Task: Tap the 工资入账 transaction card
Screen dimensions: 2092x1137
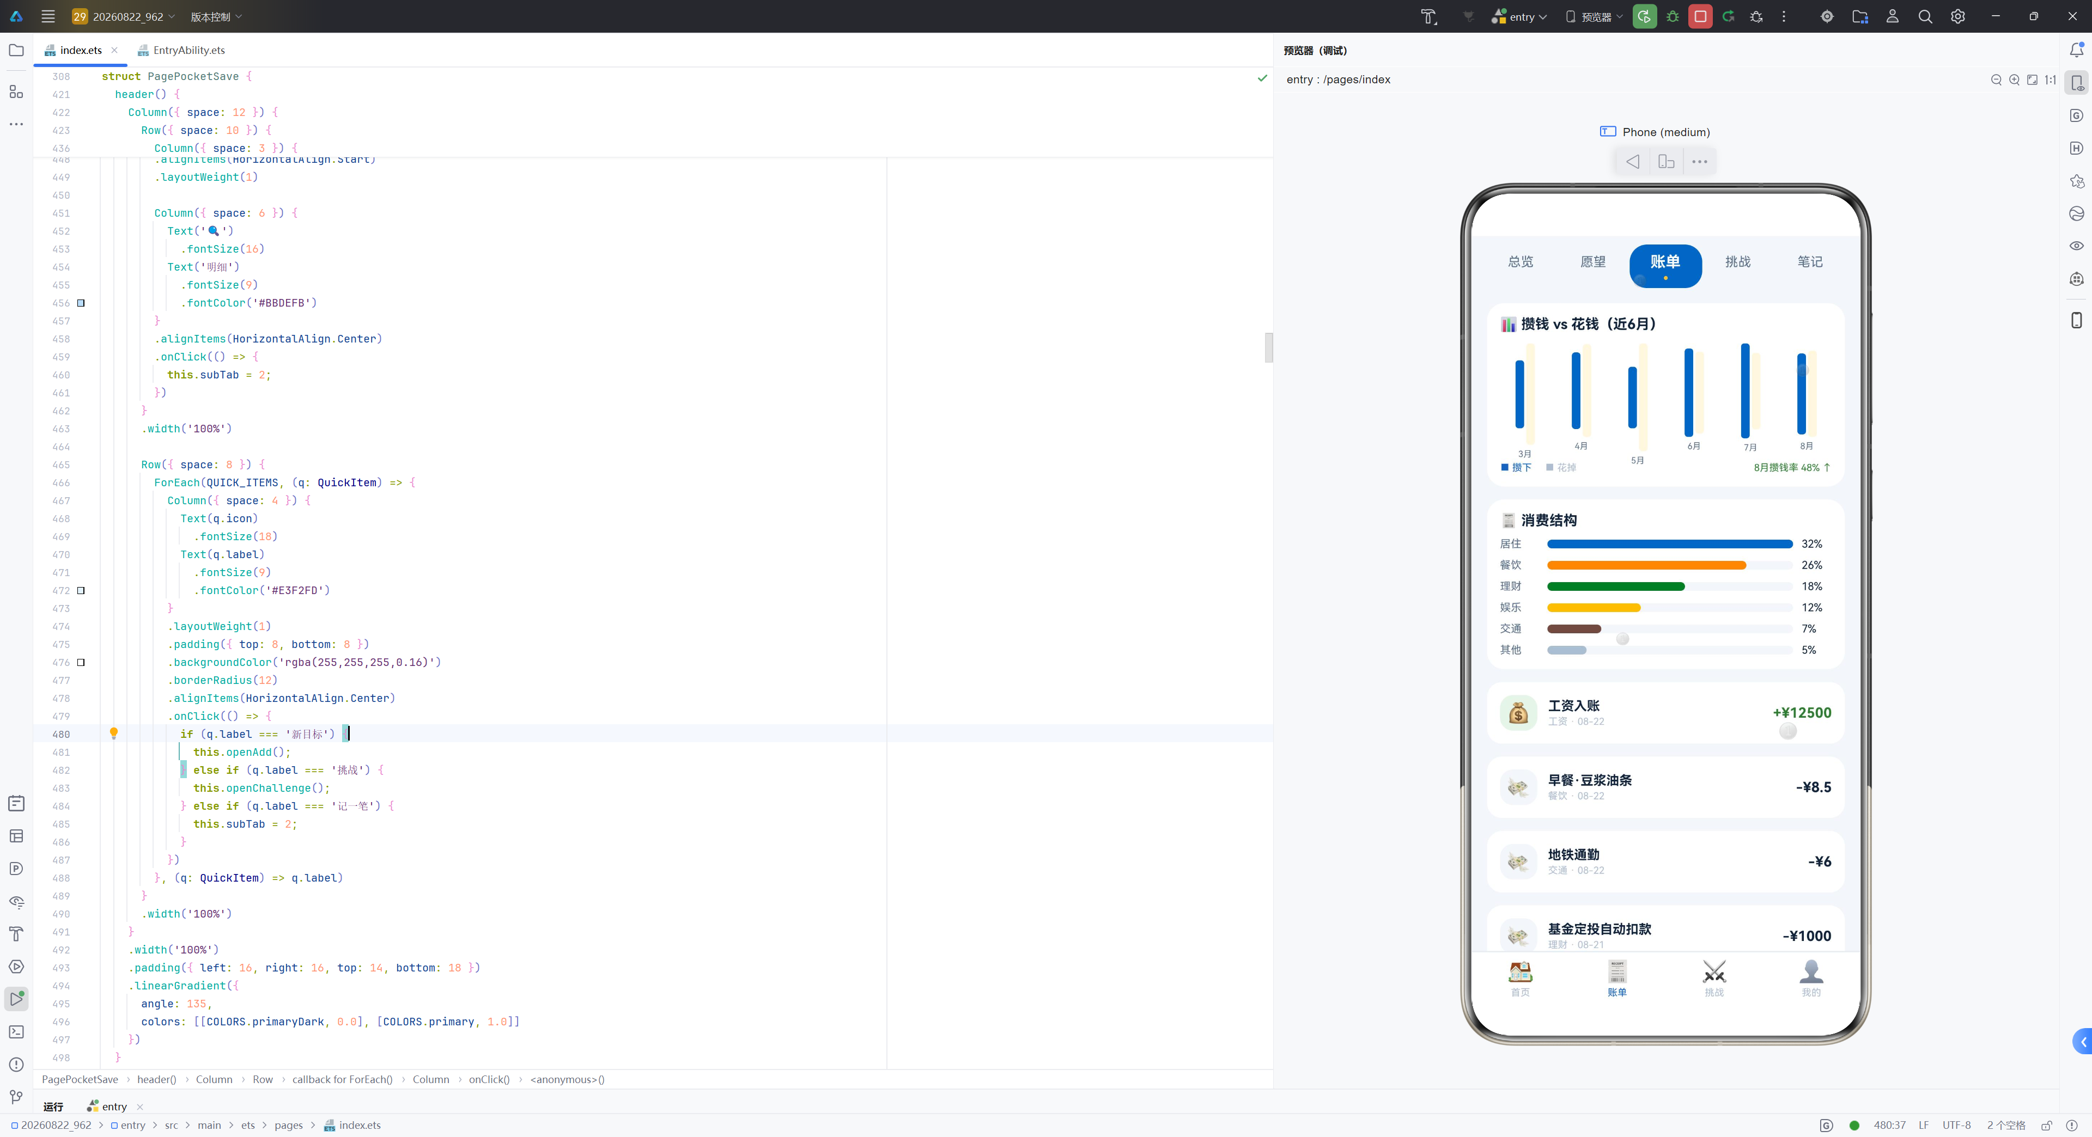Action: tap(1665, 713)
